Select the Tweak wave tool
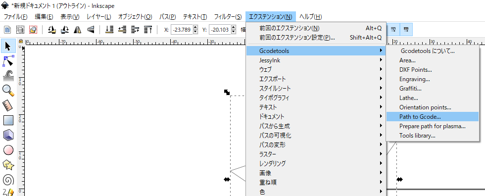The width and height of the screenshot is (485, 196). (8, 75)
